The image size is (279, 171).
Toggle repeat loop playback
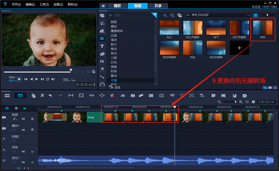point(48,79)
